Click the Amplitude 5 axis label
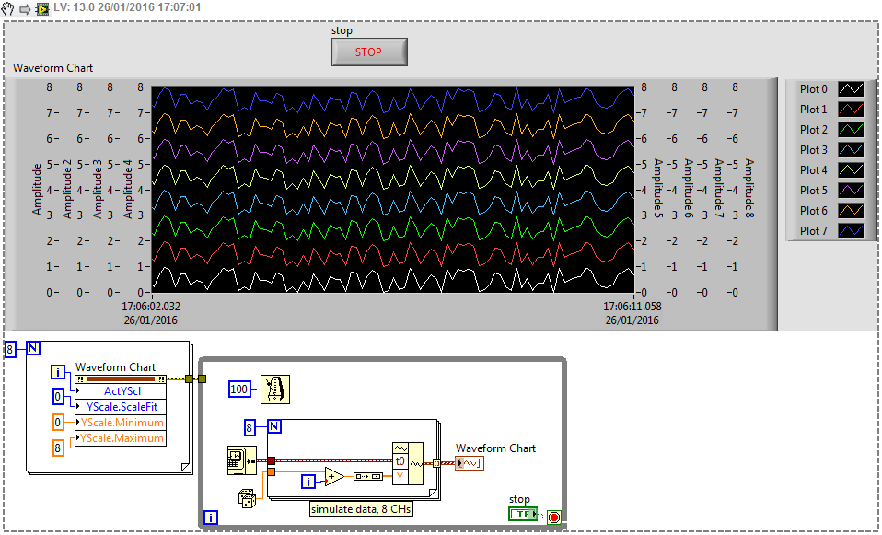Image resolution: width=882 pixels, height=535 pixels. pos(657,189)
